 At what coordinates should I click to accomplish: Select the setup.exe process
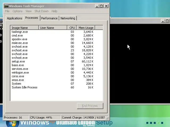pos(57,61)
